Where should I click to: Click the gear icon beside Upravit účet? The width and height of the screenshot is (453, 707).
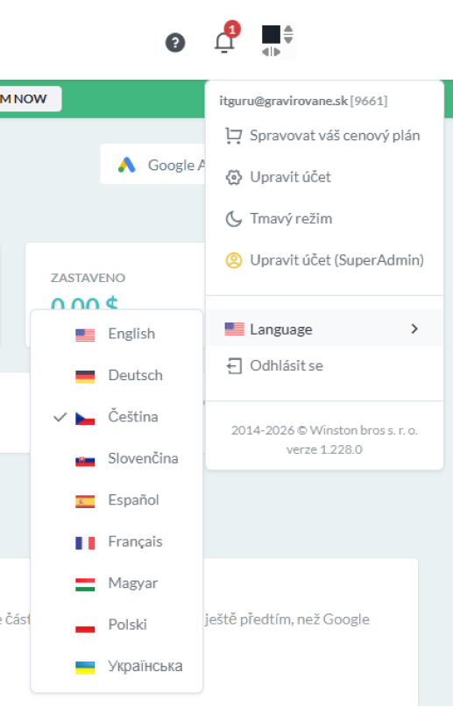233,177
